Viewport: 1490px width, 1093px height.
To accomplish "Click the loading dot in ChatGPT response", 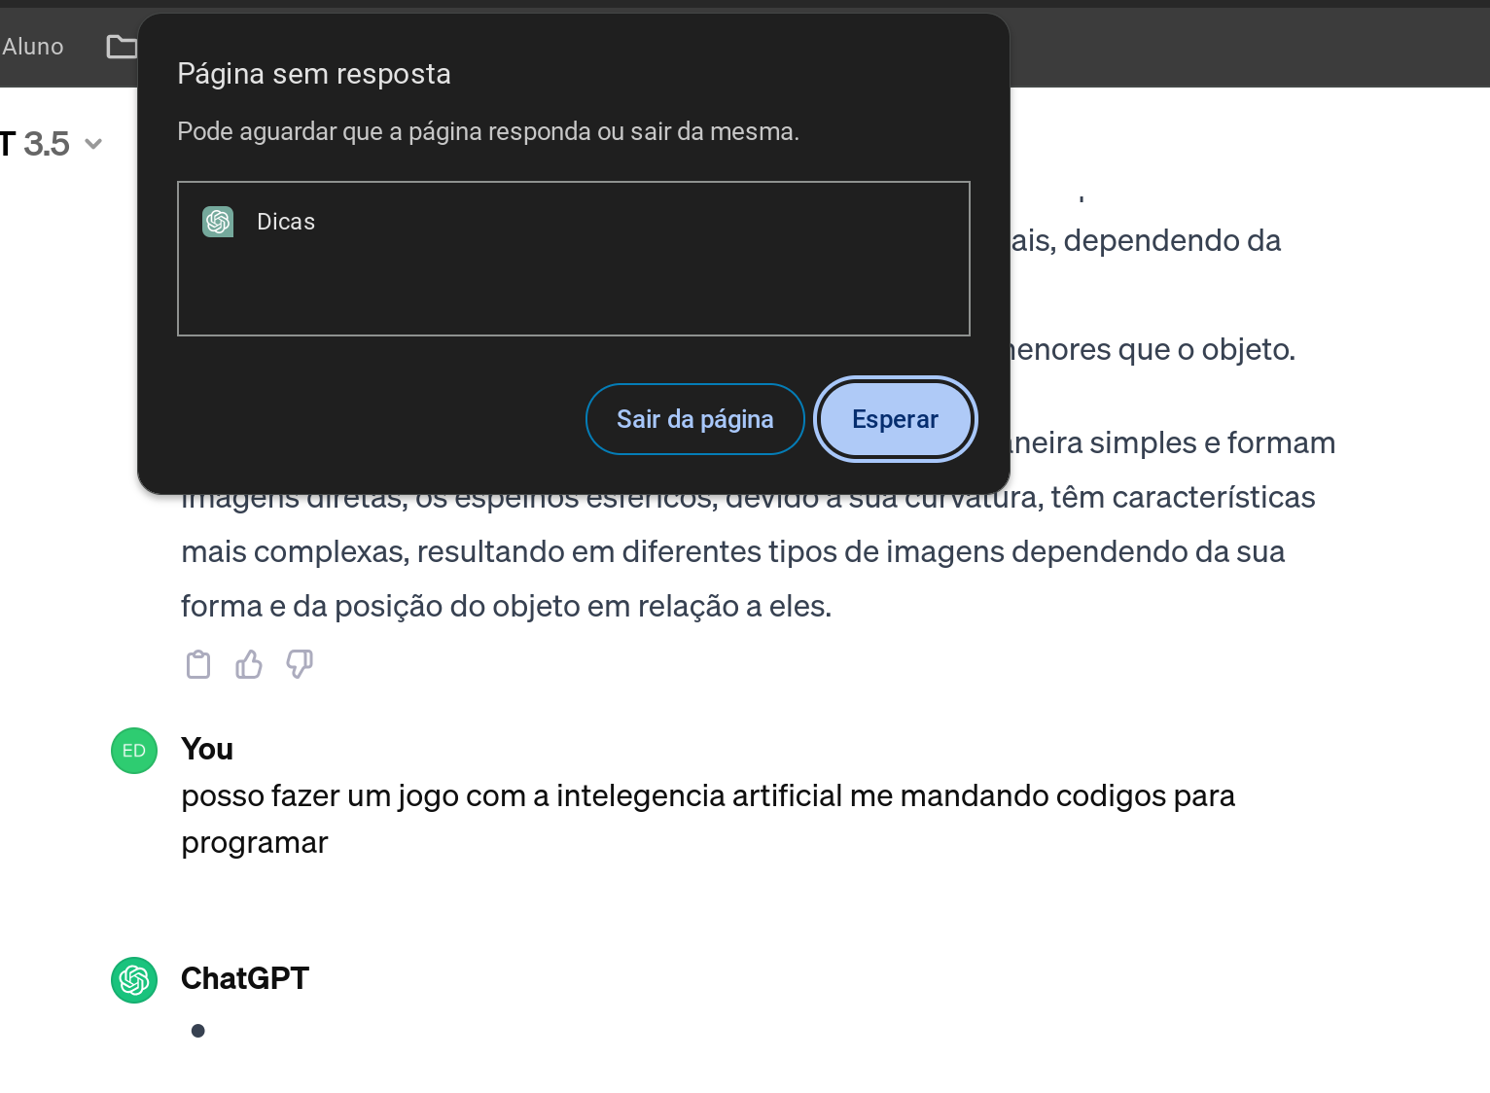I will pyautogui.click(x=198, y=1031).
